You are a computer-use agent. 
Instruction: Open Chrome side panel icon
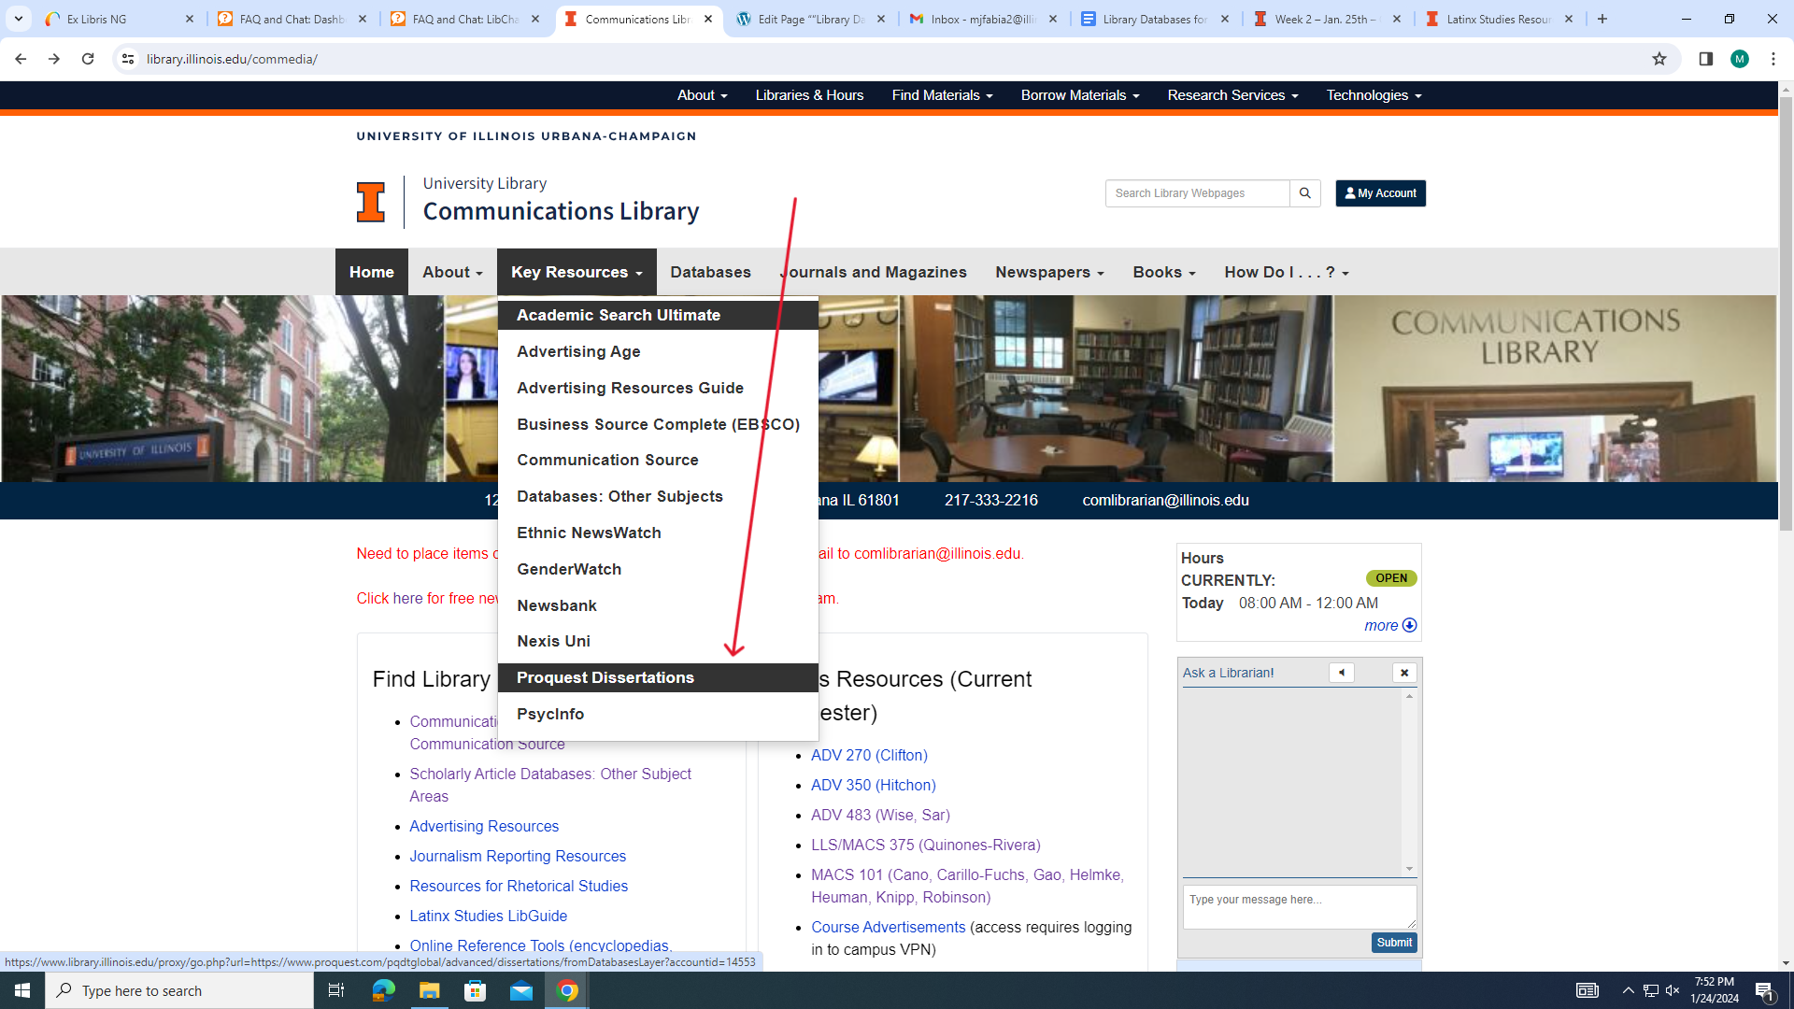(x=1705, y=59)
